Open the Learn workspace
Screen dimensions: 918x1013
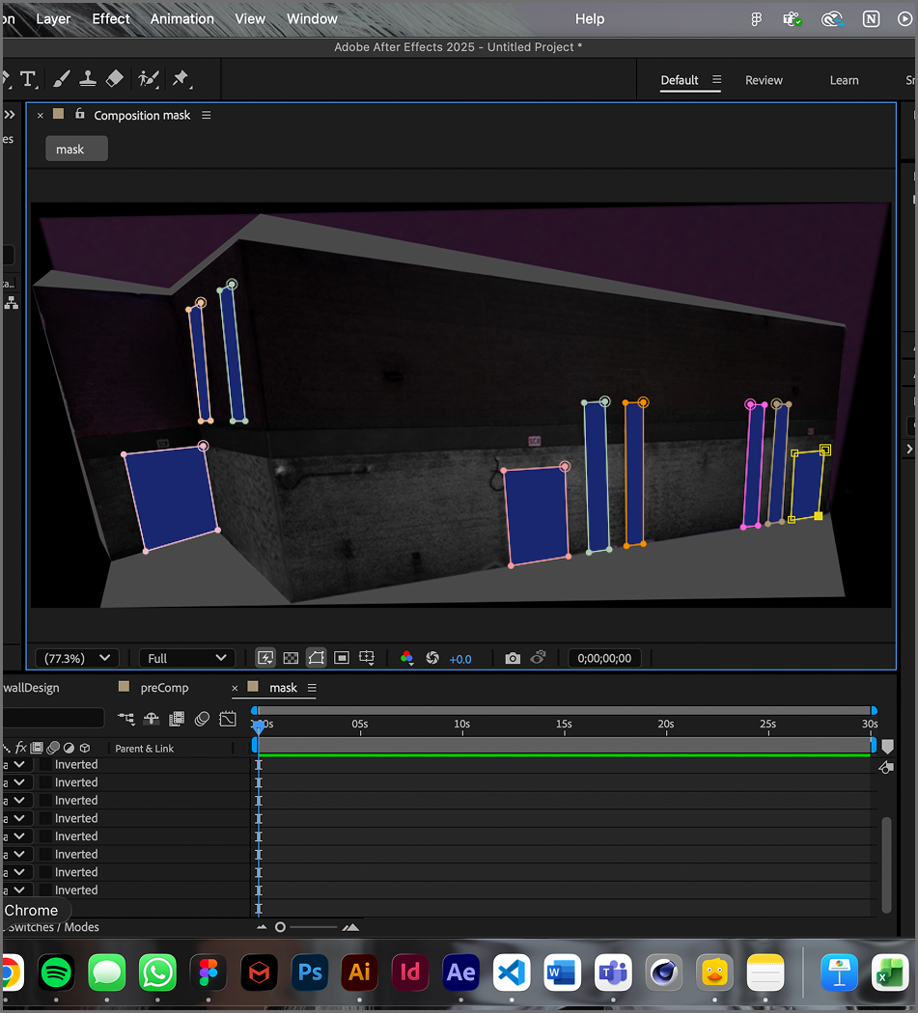(x=845, y=80)
